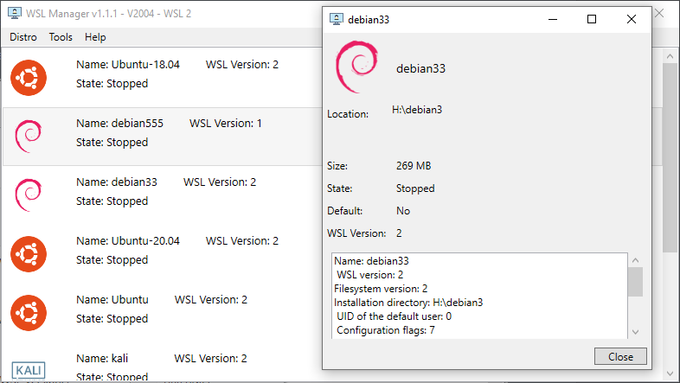
Task: Click the debian33 heading beside large logo
Action: 420,69
